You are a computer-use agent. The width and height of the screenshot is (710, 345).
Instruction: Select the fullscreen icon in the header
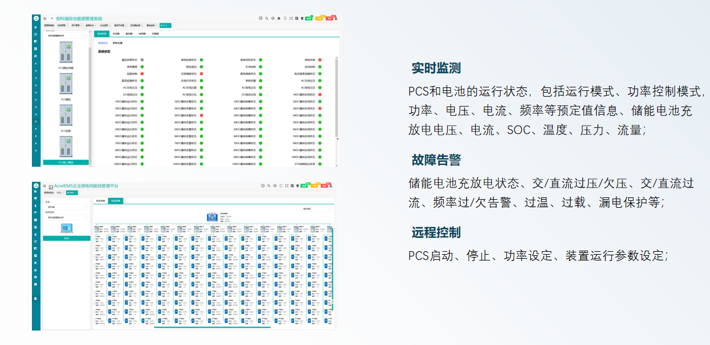pyautogui.click(x=291, y=18)
